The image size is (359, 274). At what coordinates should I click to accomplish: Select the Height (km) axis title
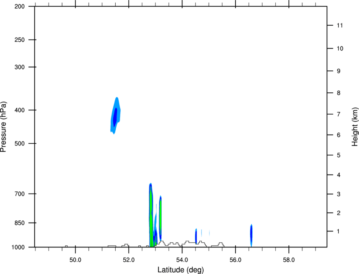(355, 126)
